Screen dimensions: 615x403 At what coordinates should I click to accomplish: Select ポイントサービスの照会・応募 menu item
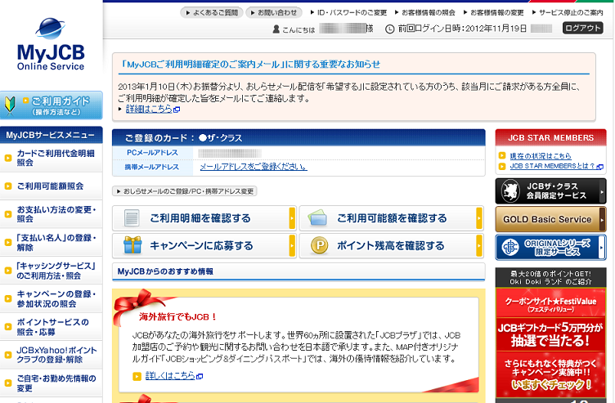52,326
